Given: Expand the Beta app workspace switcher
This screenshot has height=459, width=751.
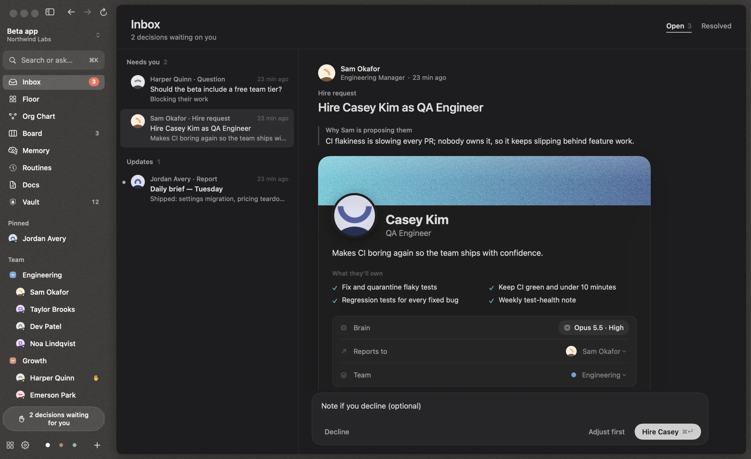Looking at the screenshot, I should coord(98,35).
